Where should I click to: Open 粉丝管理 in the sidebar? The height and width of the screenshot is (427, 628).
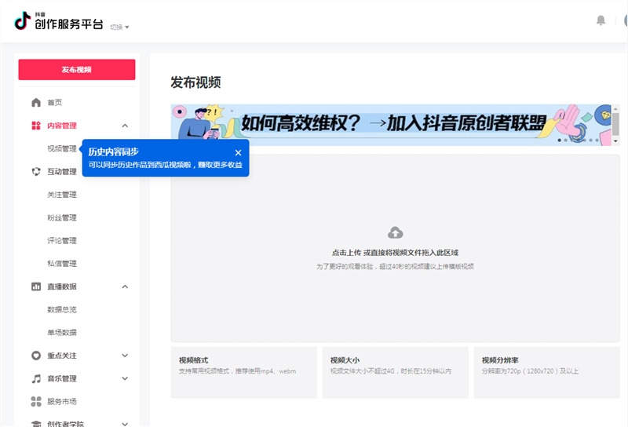point(62,218)
